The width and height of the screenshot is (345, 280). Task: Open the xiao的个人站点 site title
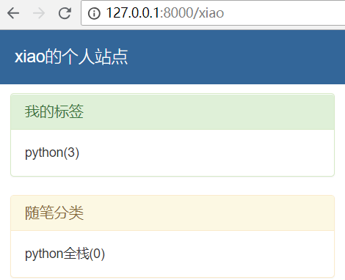pos(71,56)
